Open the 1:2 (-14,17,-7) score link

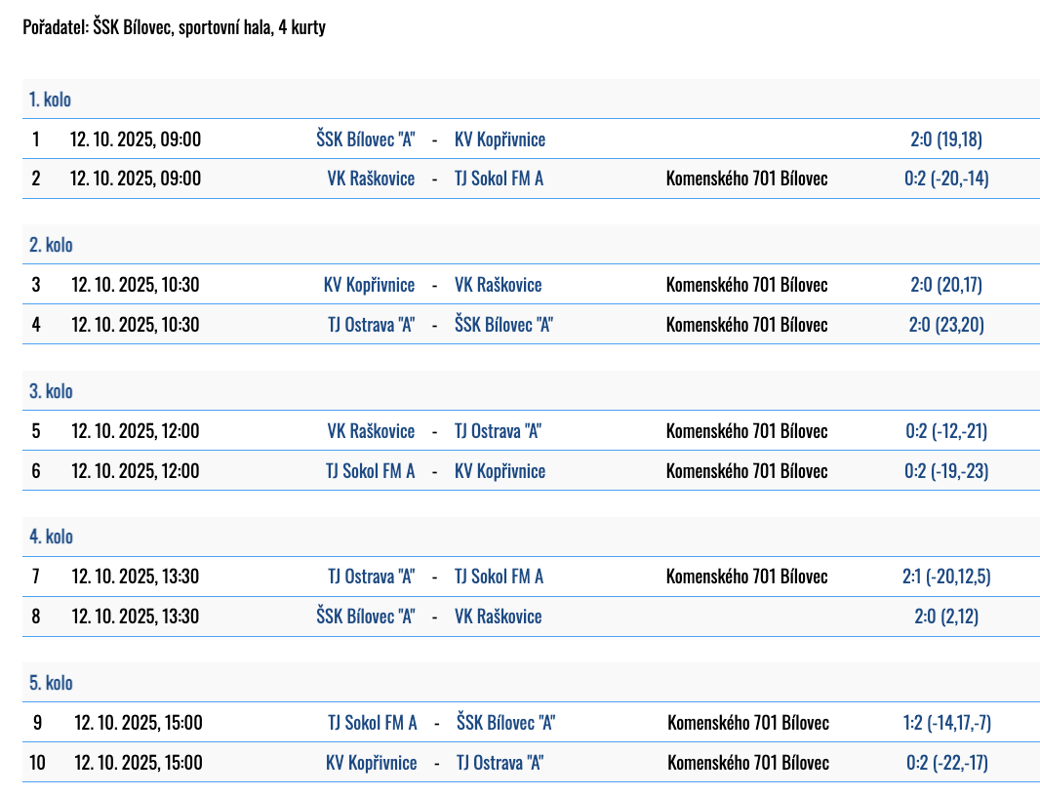[947, 723]
